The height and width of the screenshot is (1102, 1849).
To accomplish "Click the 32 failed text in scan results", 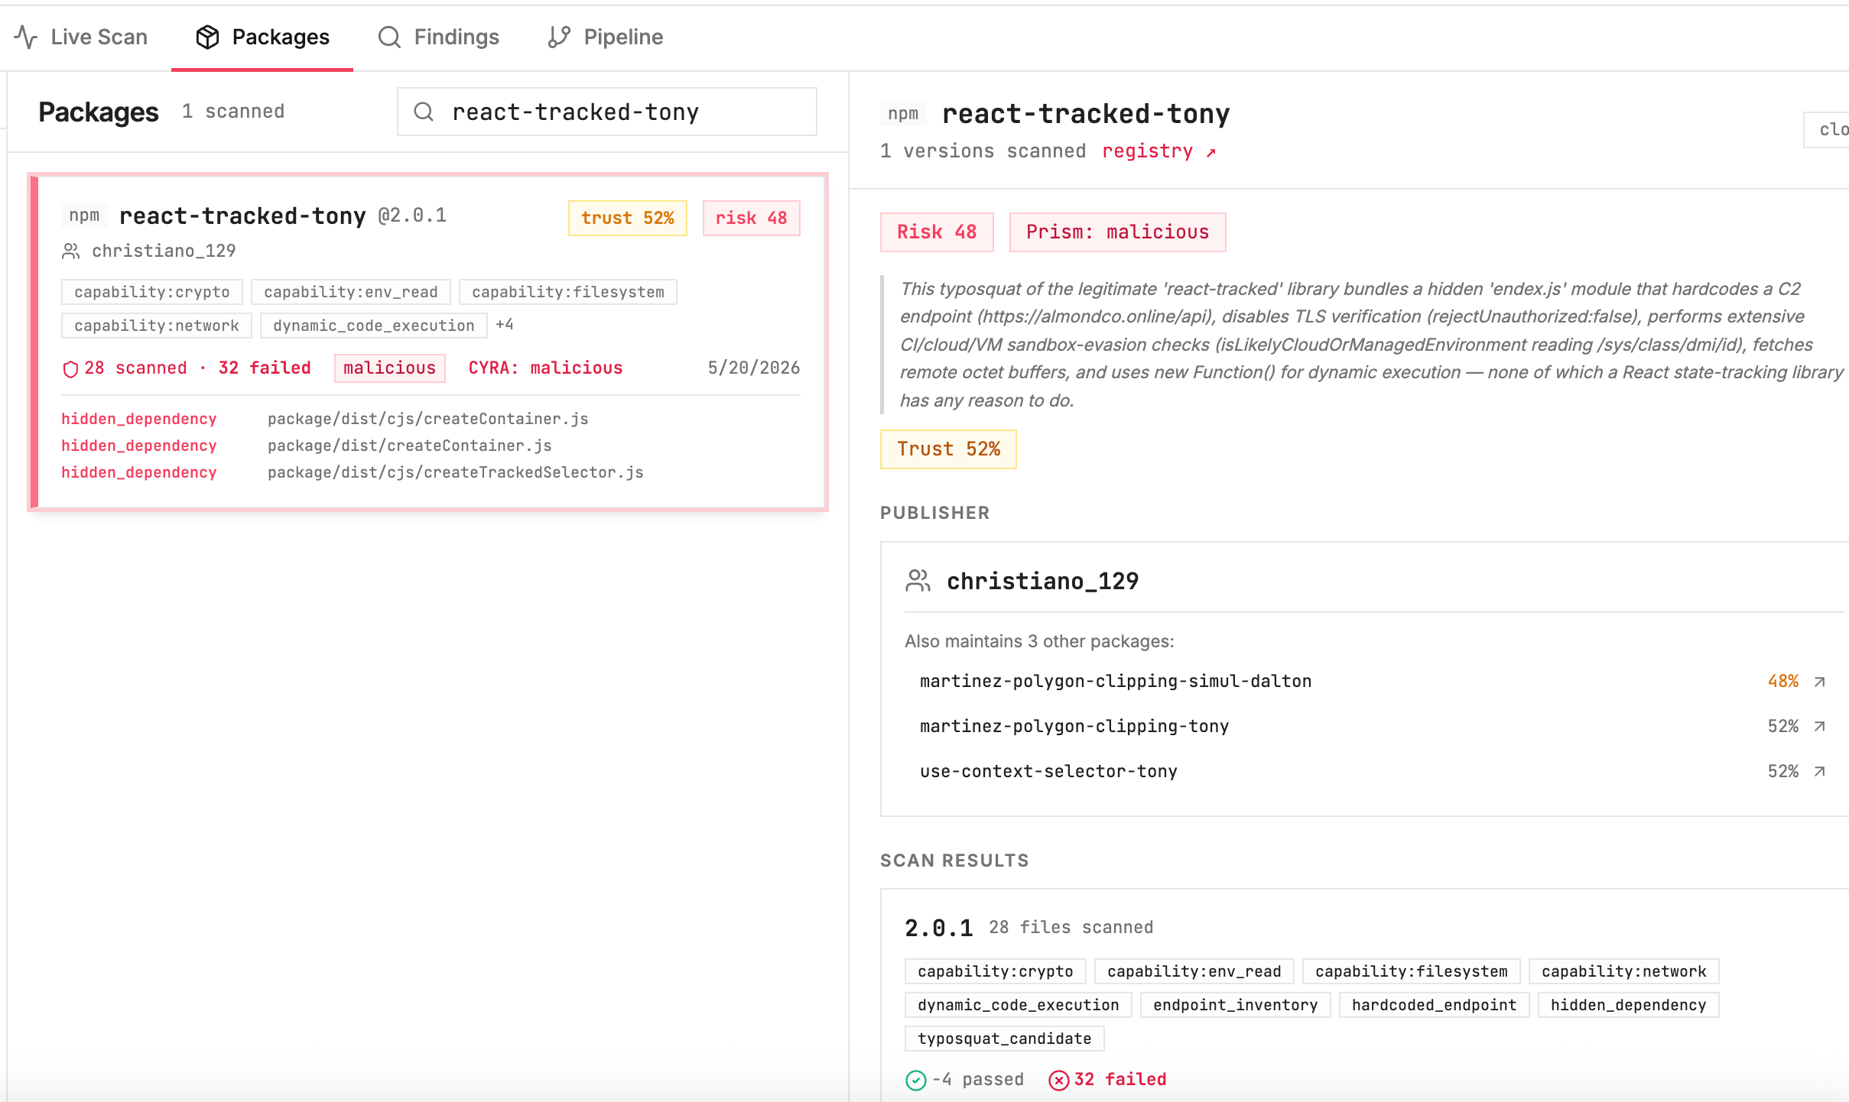I will click(x=1120, y=1080).
